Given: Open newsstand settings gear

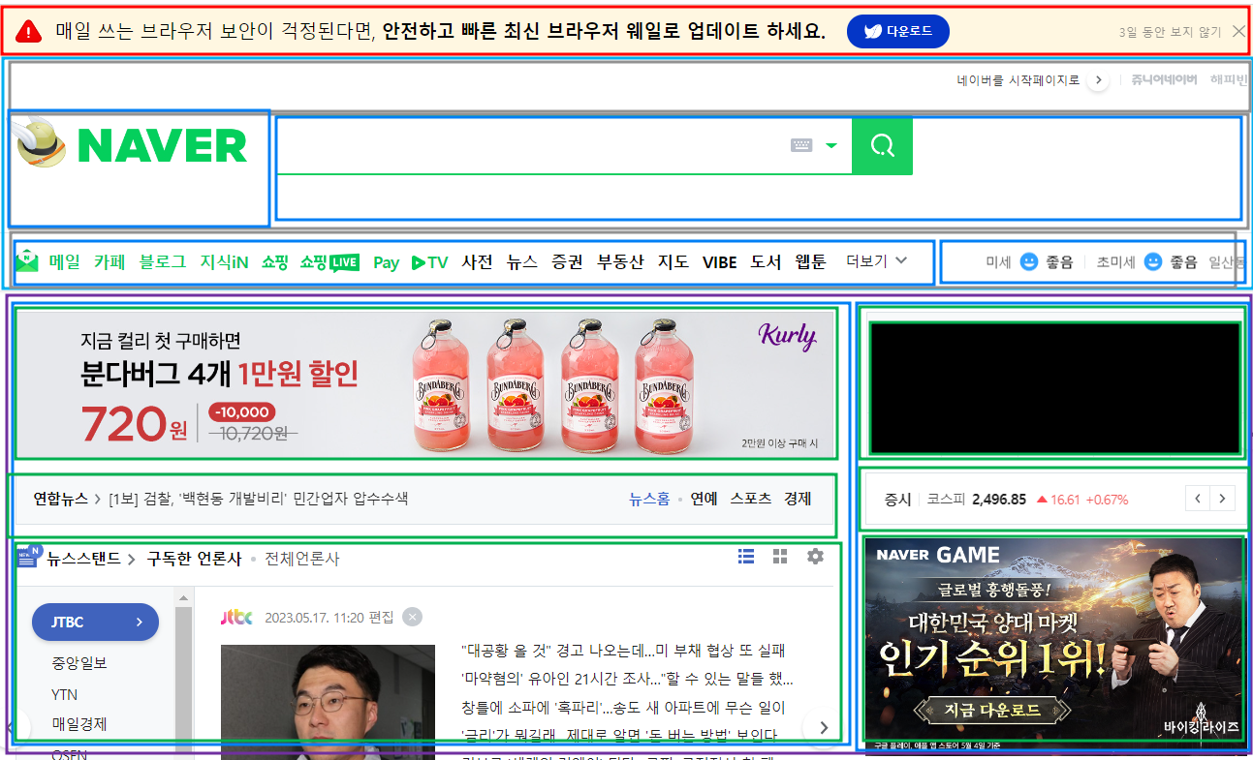Looking at the screenshot, I should pos(816,556).
